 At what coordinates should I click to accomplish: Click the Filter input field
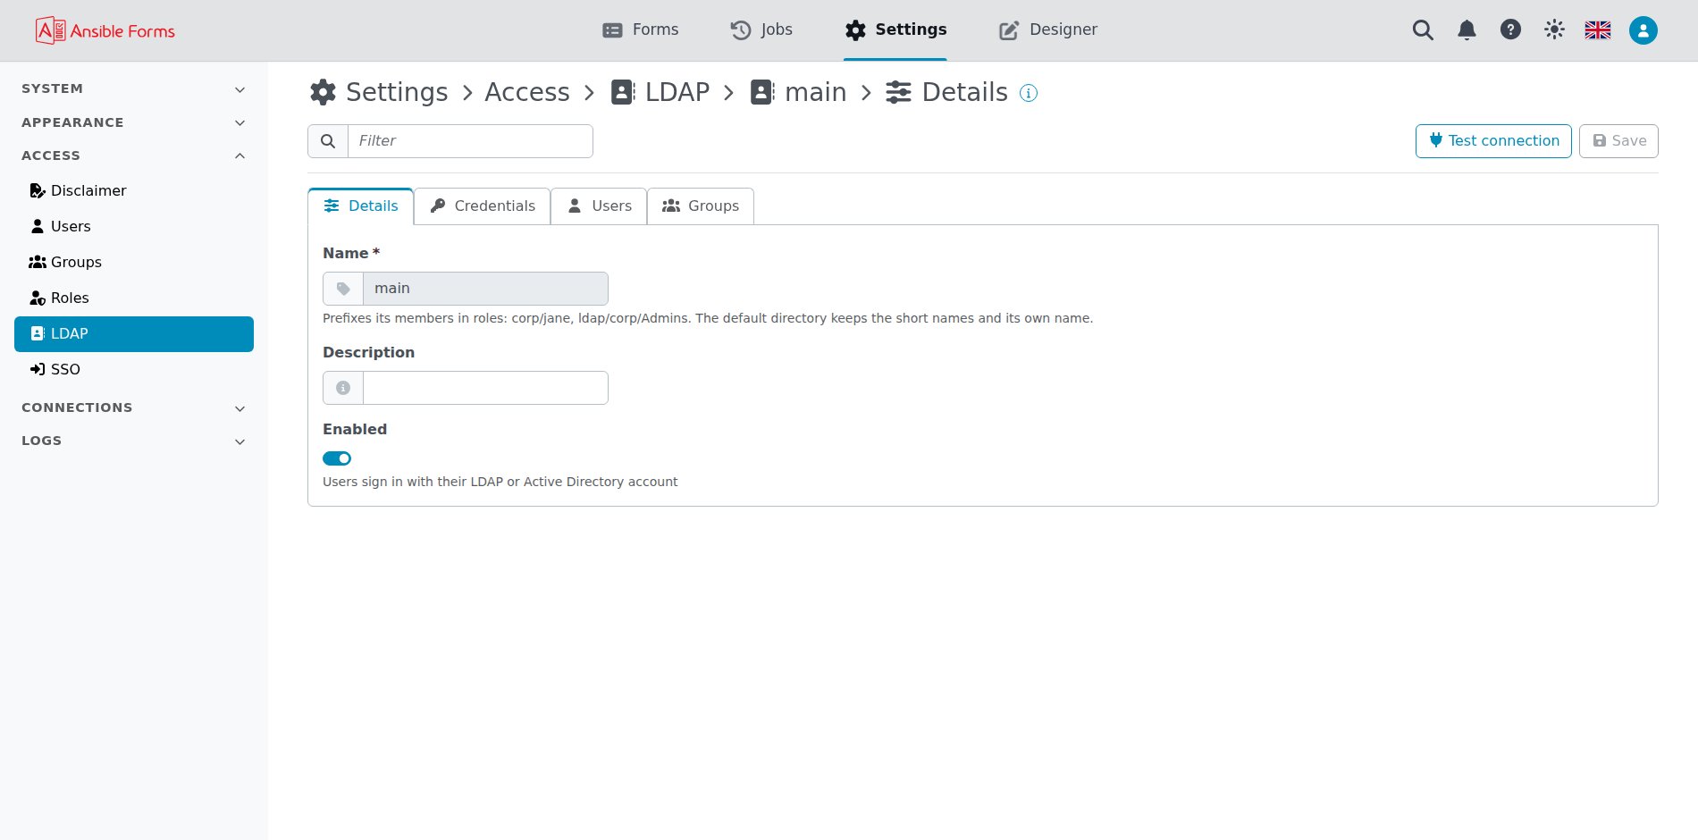[x=470, y=141]
